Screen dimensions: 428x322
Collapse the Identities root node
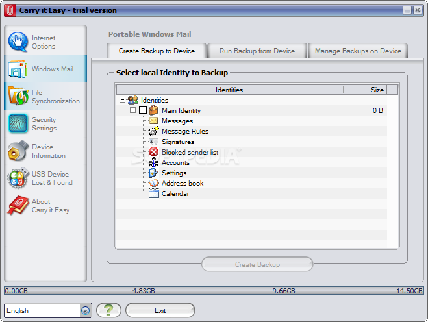pyautogui.click(x=122, y=99)
